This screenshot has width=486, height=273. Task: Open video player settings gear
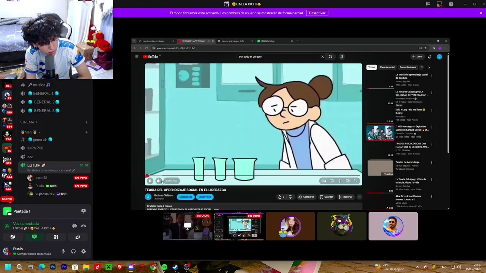click(x=339, y=181)
